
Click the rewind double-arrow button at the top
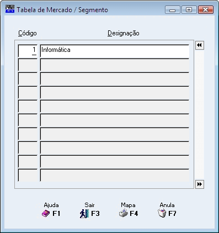(x=200, y=45)
